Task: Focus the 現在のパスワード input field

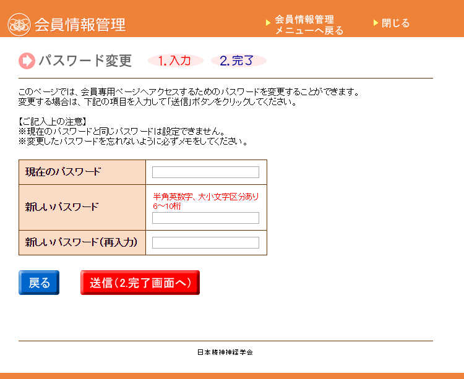Action: [205, 172]
